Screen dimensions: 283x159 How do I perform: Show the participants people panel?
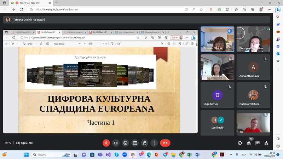click(249, 143)
